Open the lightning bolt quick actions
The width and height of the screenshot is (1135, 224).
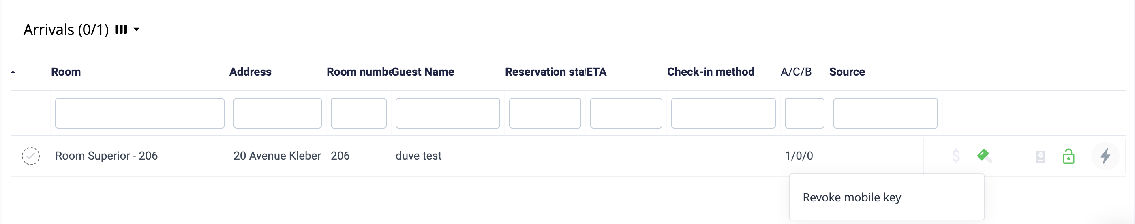(1105, 156)
